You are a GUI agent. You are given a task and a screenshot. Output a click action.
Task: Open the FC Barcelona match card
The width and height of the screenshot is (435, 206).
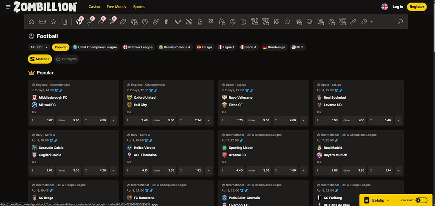pyautogui.click(x=168, y=193)
